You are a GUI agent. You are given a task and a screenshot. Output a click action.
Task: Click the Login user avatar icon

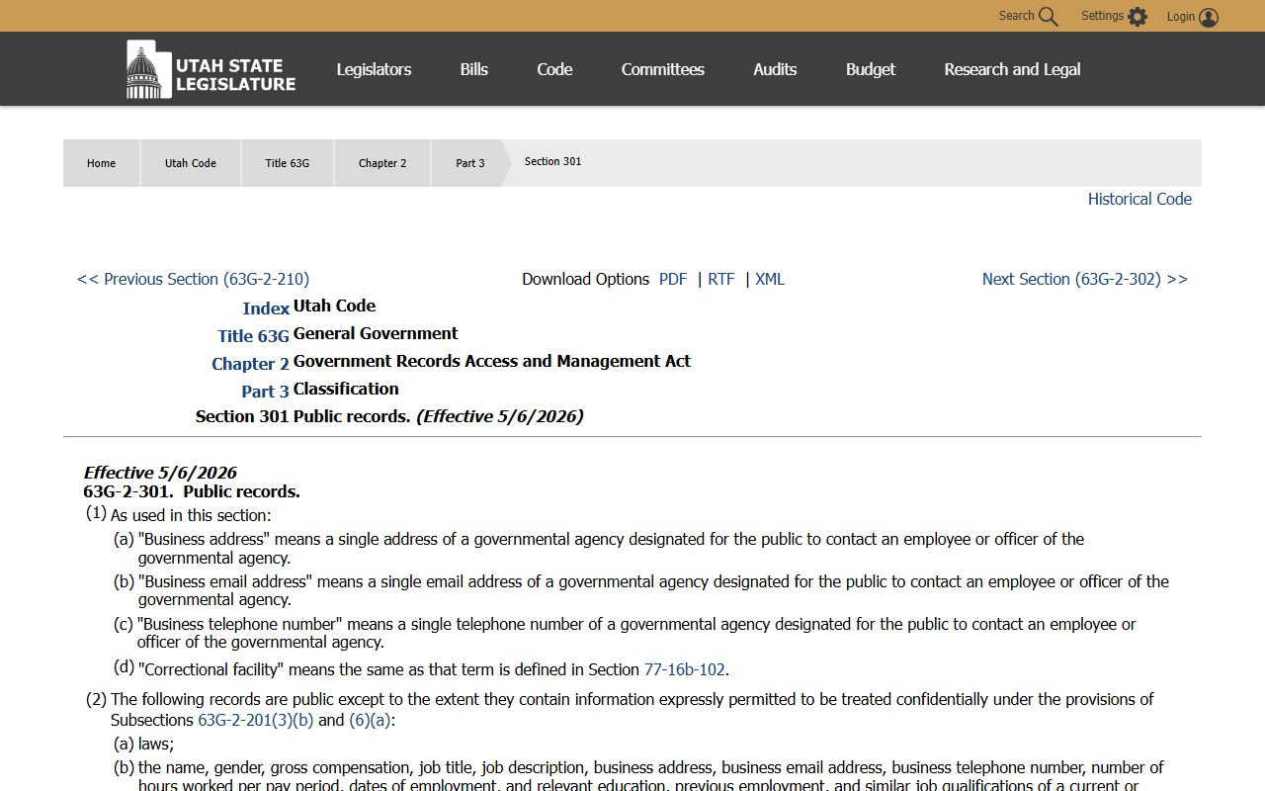click(x=1209, y=17)
